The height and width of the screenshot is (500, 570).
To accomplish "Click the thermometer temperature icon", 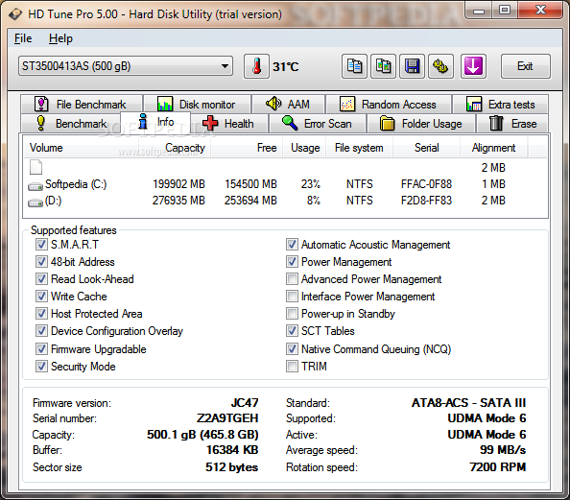I will pyautogui.click(x=256, y=66).
